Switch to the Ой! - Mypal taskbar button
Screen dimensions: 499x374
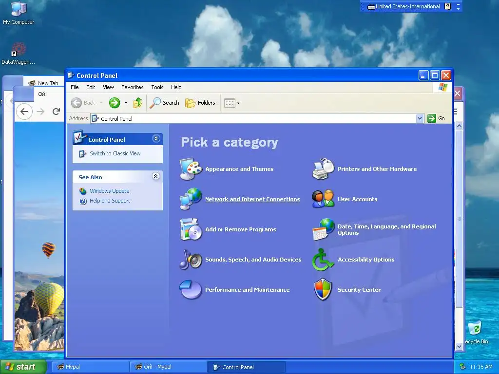[169, 367]
